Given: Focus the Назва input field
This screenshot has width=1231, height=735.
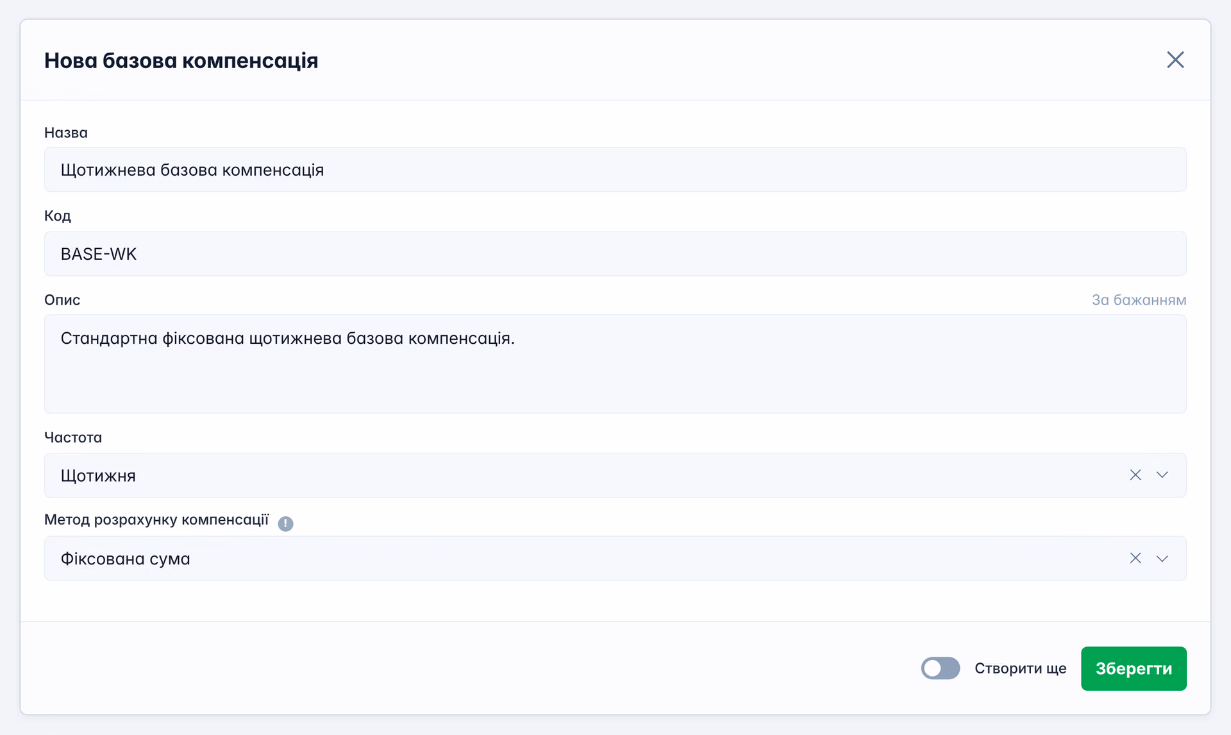Looking at the screenshot, I should pos(615,170).
